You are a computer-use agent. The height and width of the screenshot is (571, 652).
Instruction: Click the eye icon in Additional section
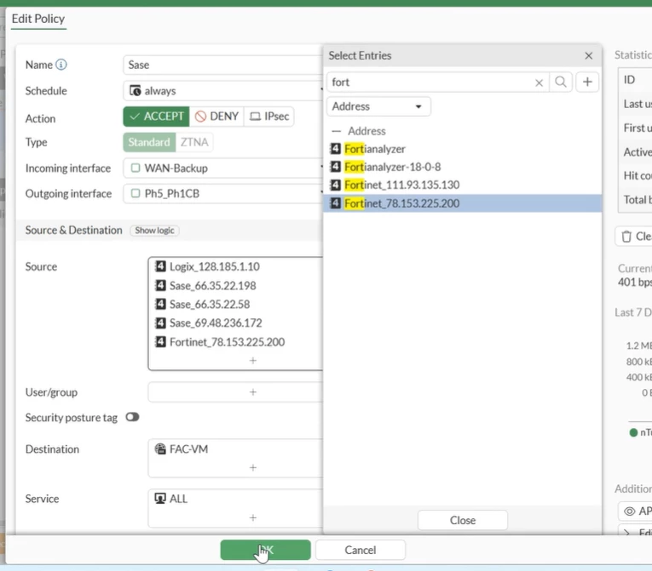pos(630,511)
